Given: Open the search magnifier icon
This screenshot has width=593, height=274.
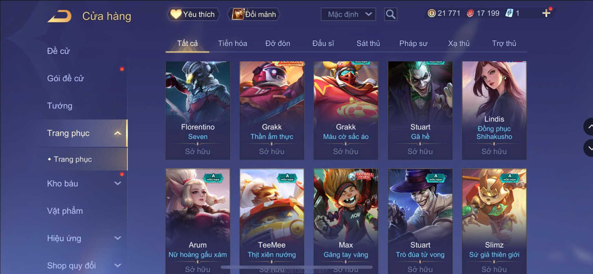Looking at the screenshot, I should pos(390,14).
